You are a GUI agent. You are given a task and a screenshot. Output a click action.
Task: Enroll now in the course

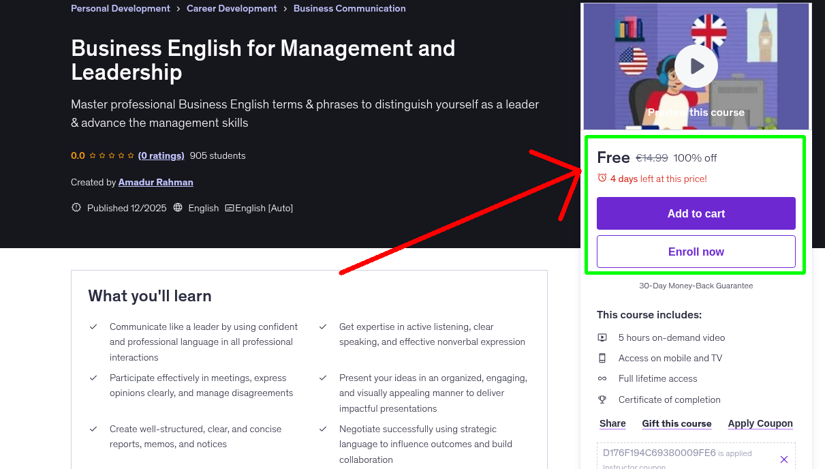pyautogui.click(x=696, y=252)
